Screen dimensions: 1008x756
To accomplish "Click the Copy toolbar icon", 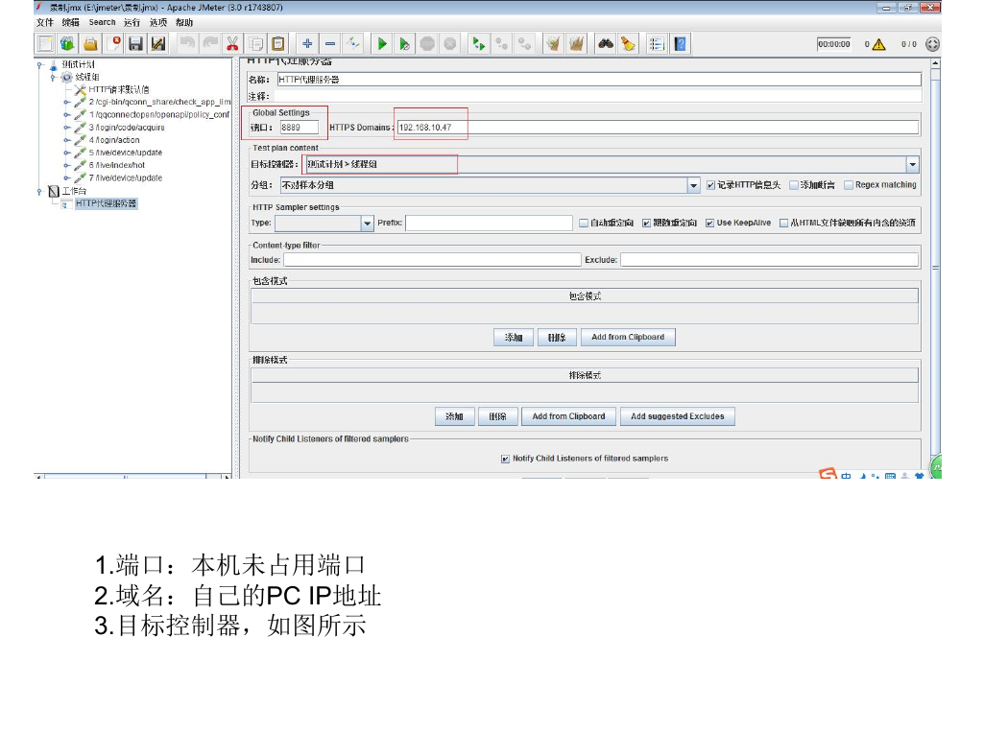I will (x=256, y=44).
